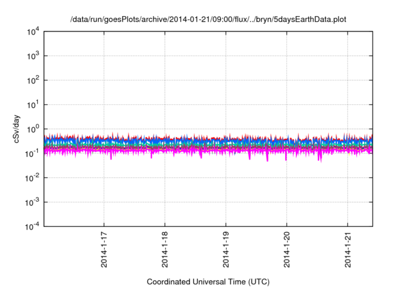Select the 2014-1-17 date tick label
Image resolution: width=411 pixels, height=288 pixels.
(104, 249)
